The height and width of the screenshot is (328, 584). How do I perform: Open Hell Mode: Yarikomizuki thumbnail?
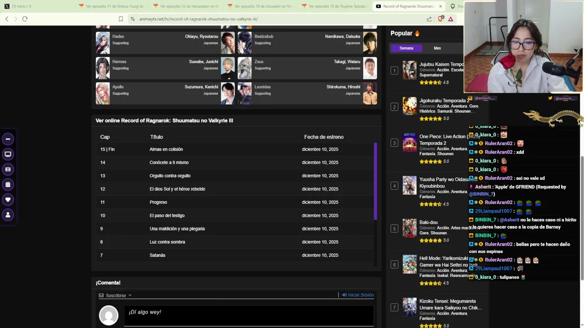pyautogui.click(x=409, y=264)
